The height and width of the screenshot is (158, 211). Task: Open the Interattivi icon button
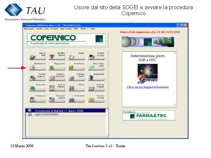(76, 100)
